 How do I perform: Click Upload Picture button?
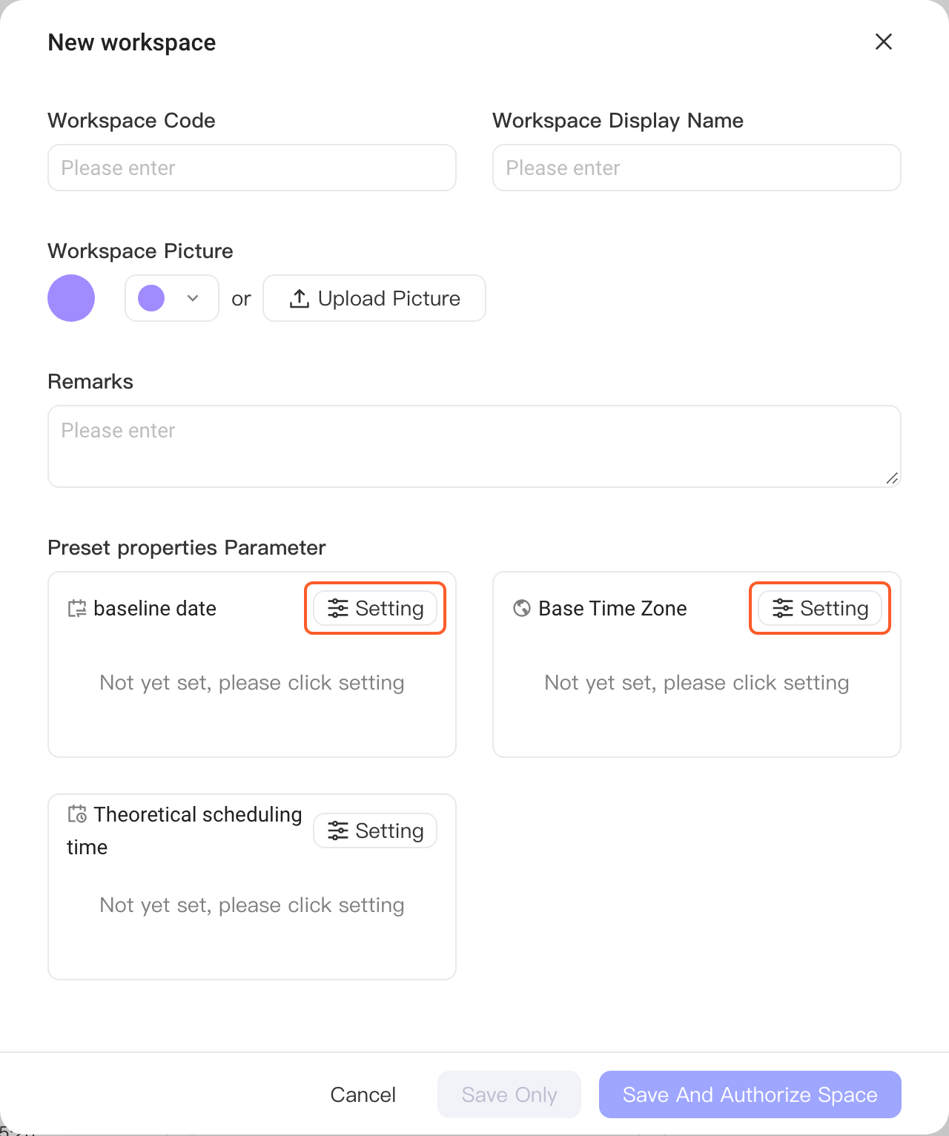pos(374,298)
